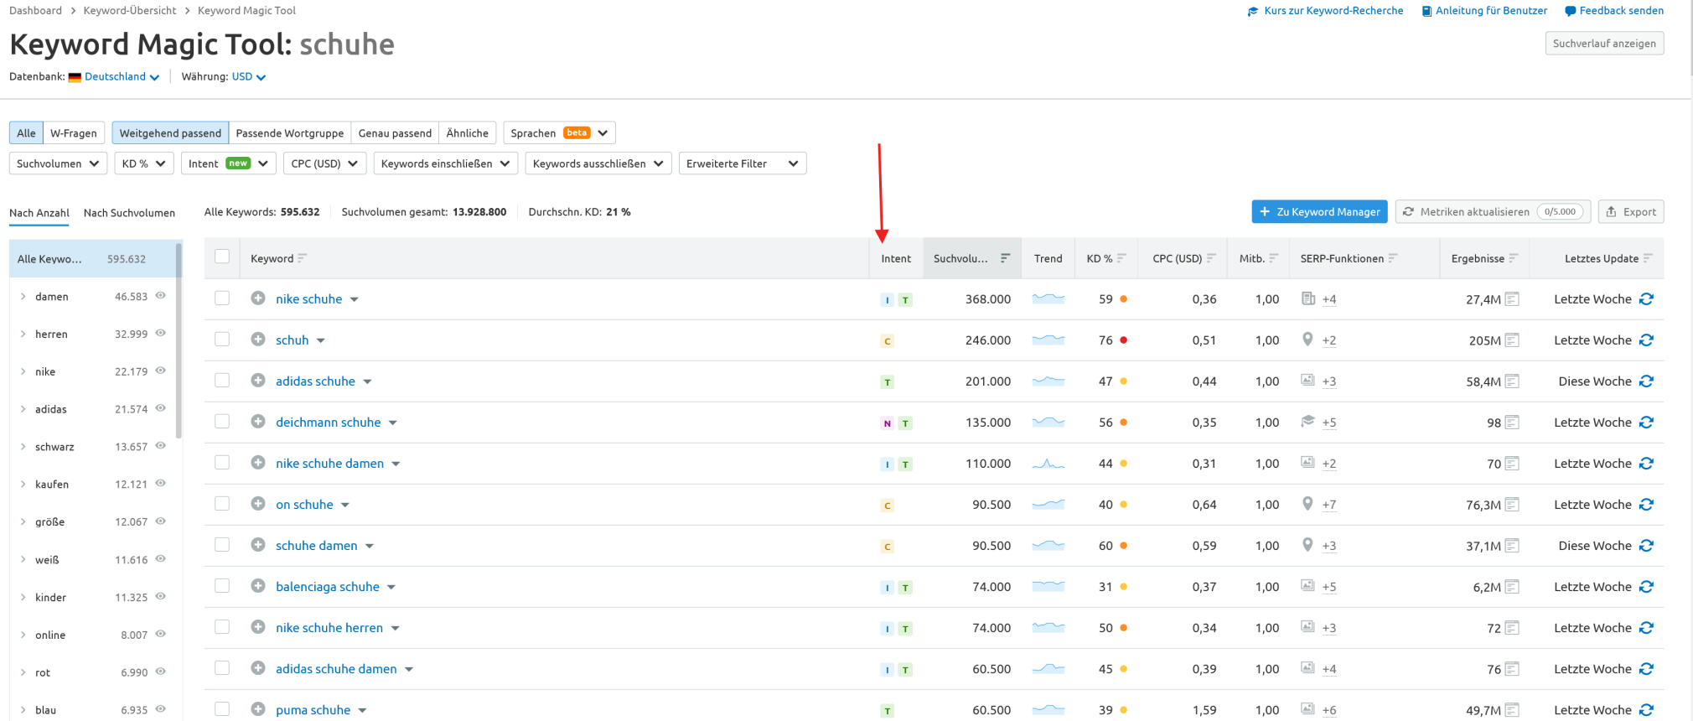Click Suchverlauf anzeigen button
Viewport: 1693px width, 721px height.
pyautogui.click(x=1604, y=44)
